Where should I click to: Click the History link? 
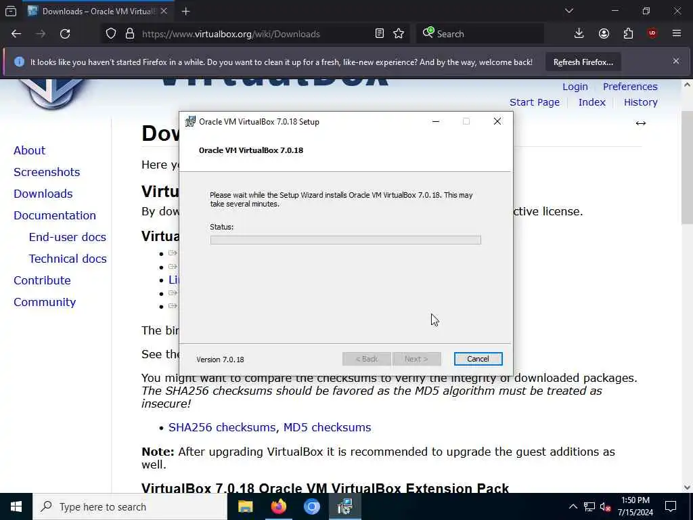640,102
